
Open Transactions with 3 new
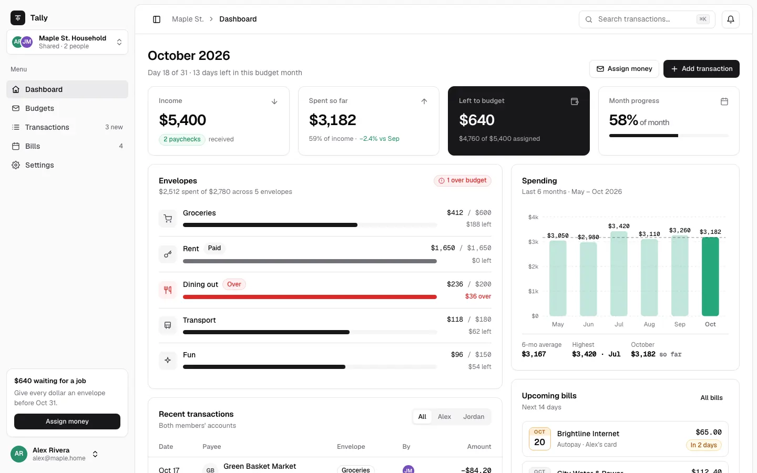pos(67,127)
